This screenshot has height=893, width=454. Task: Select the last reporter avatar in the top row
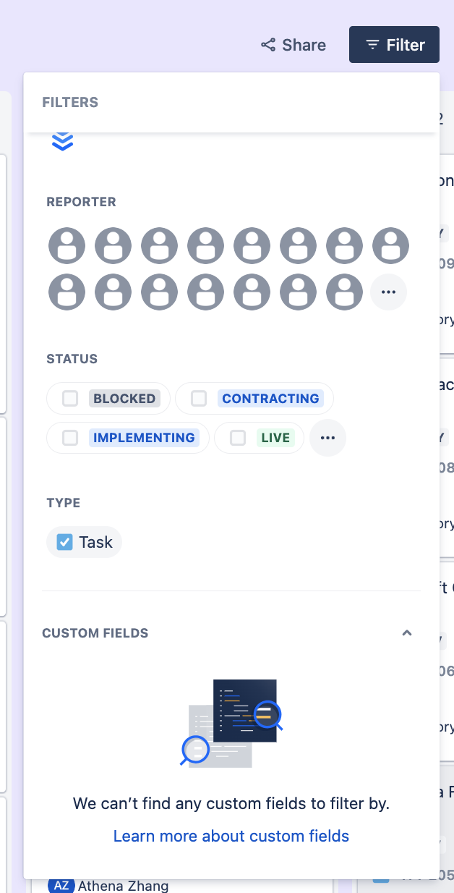pos(391,246)
